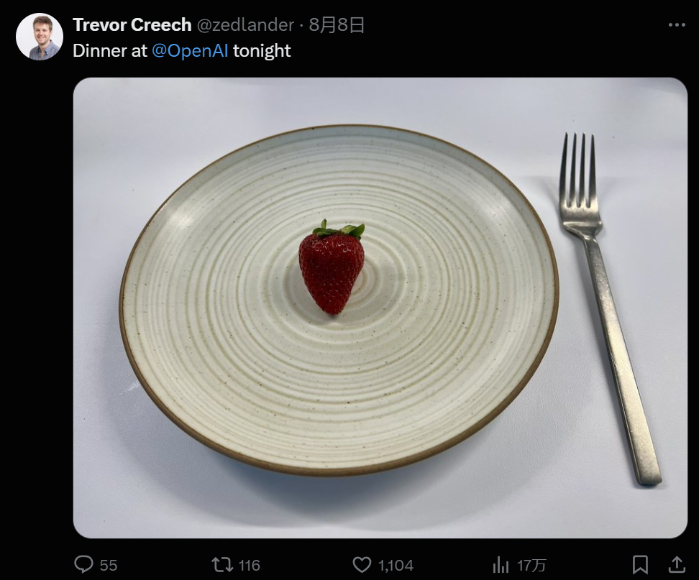The width and height of the screenshot is (699, 580).
Task: Open Trevor Creech's profile avatar
Action: coord(40,37)
